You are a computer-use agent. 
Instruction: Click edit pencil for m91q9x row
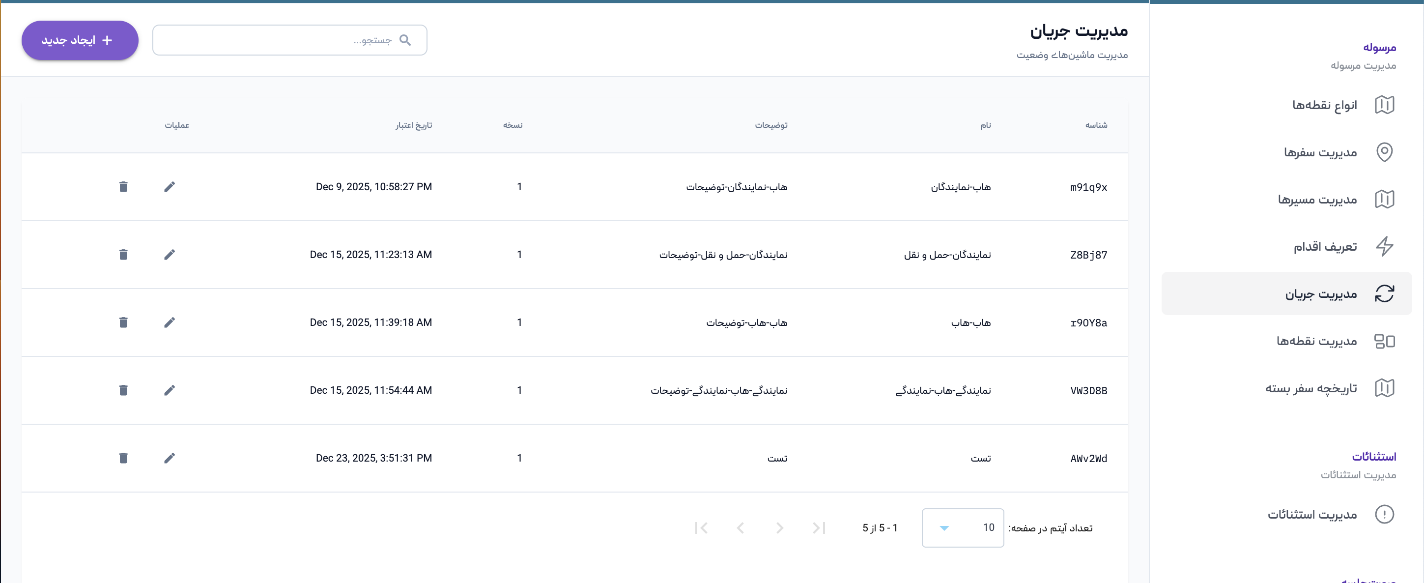[170, 187]
